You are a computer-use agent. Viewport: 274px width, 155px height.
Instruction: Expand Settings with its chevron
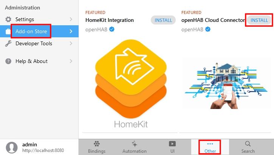click(x=71, y=19)
